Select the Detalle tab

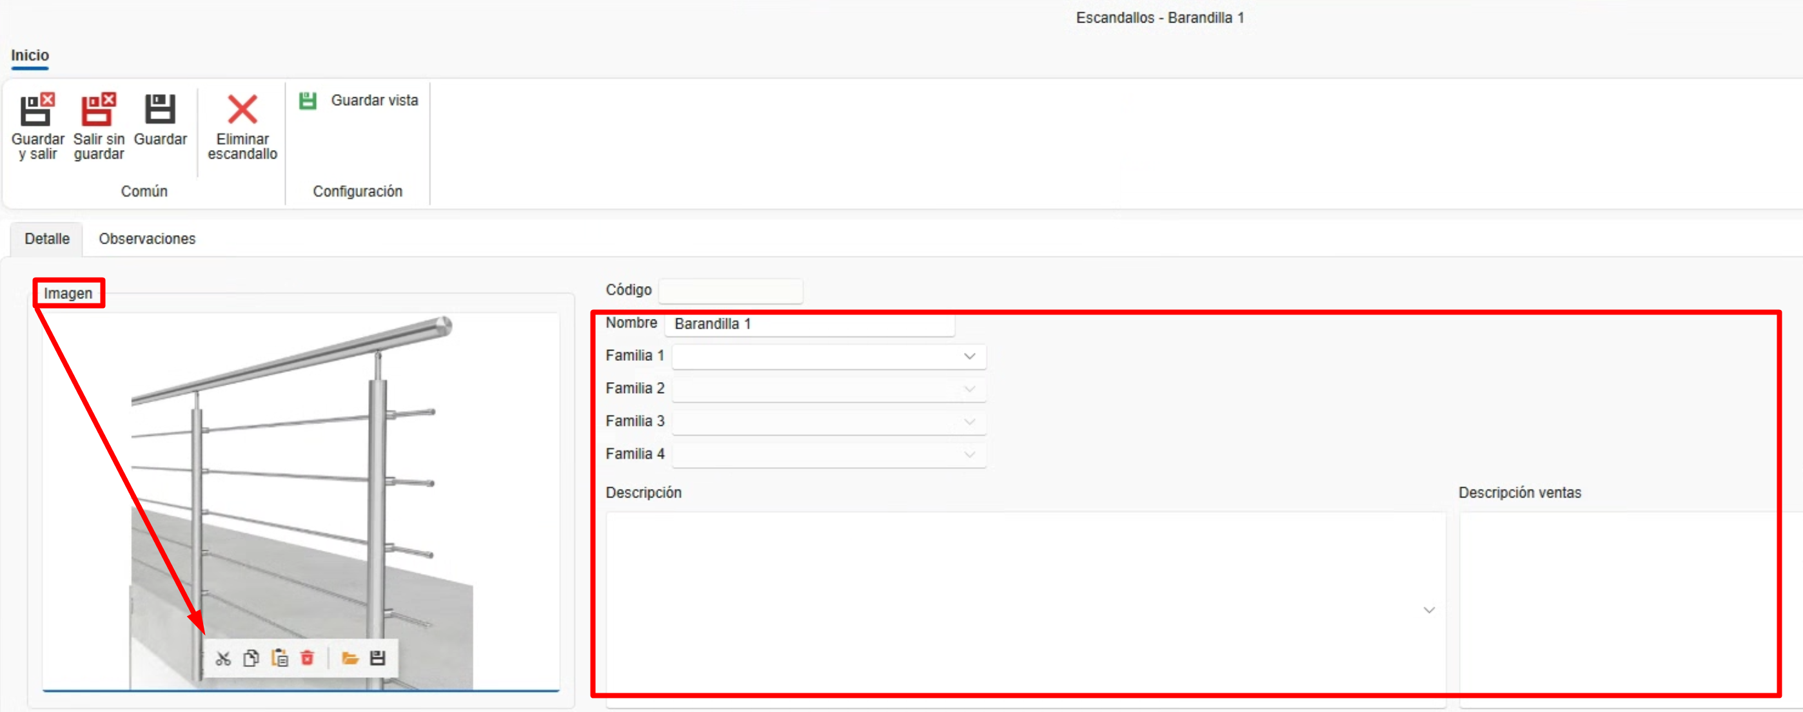point(47,239)
